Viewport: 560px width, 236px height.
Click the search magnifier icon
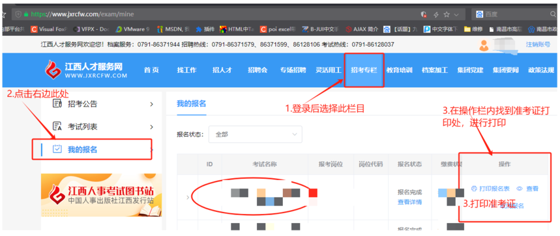click(x=553, y=14)
